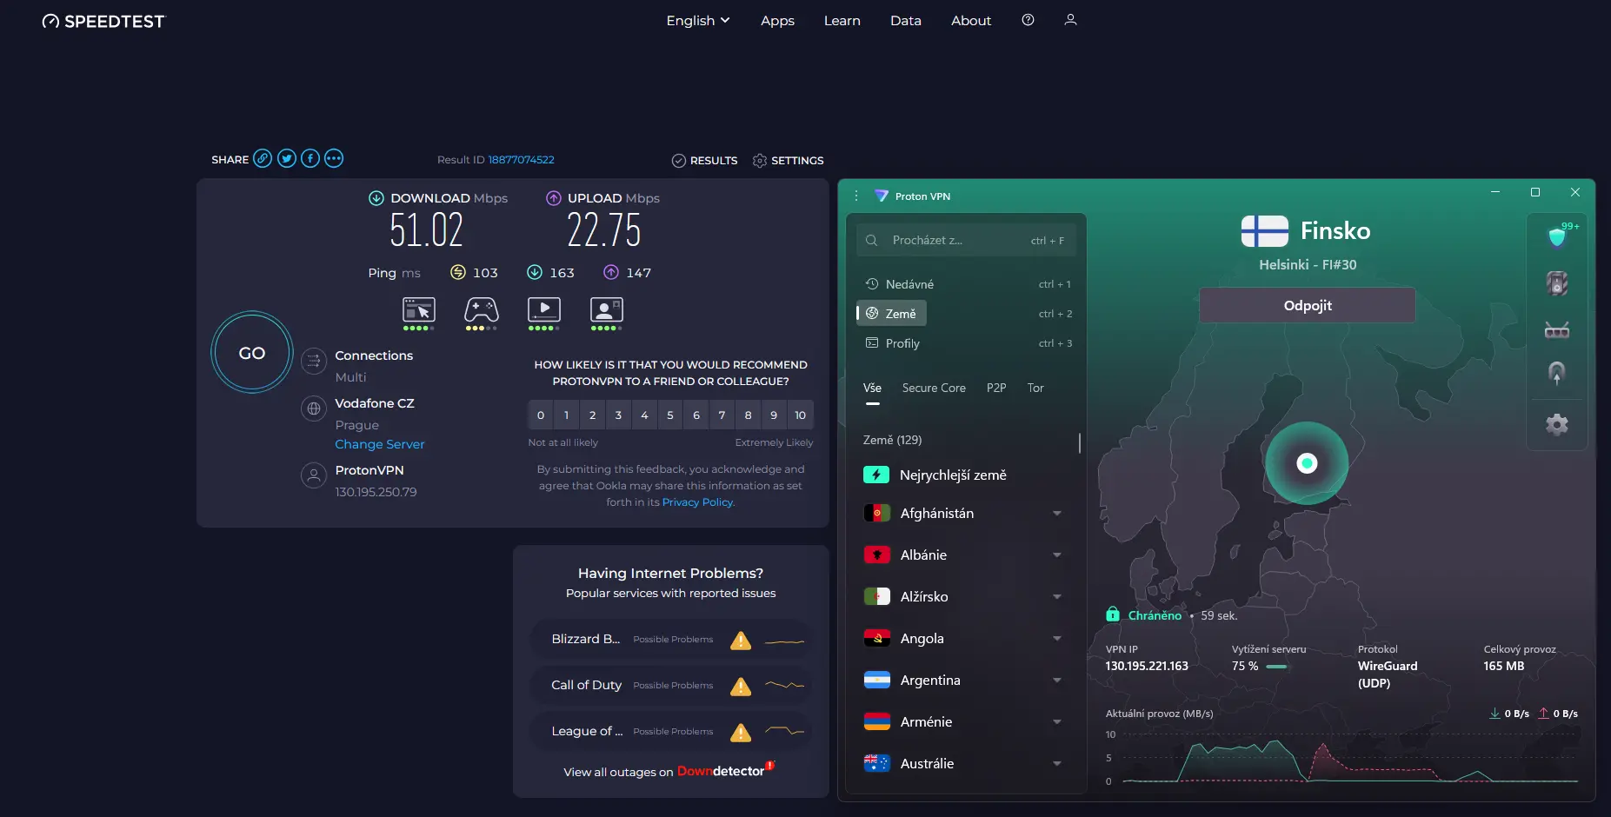Expand Argentina server list
The image size is (1611, 817).
click(1056, 680)
